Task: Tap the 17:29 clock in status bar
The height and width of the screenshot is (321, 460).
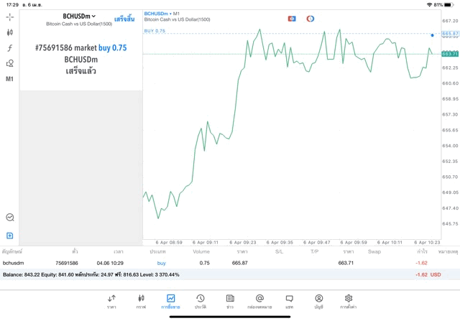Action: [x=12, y=5]
